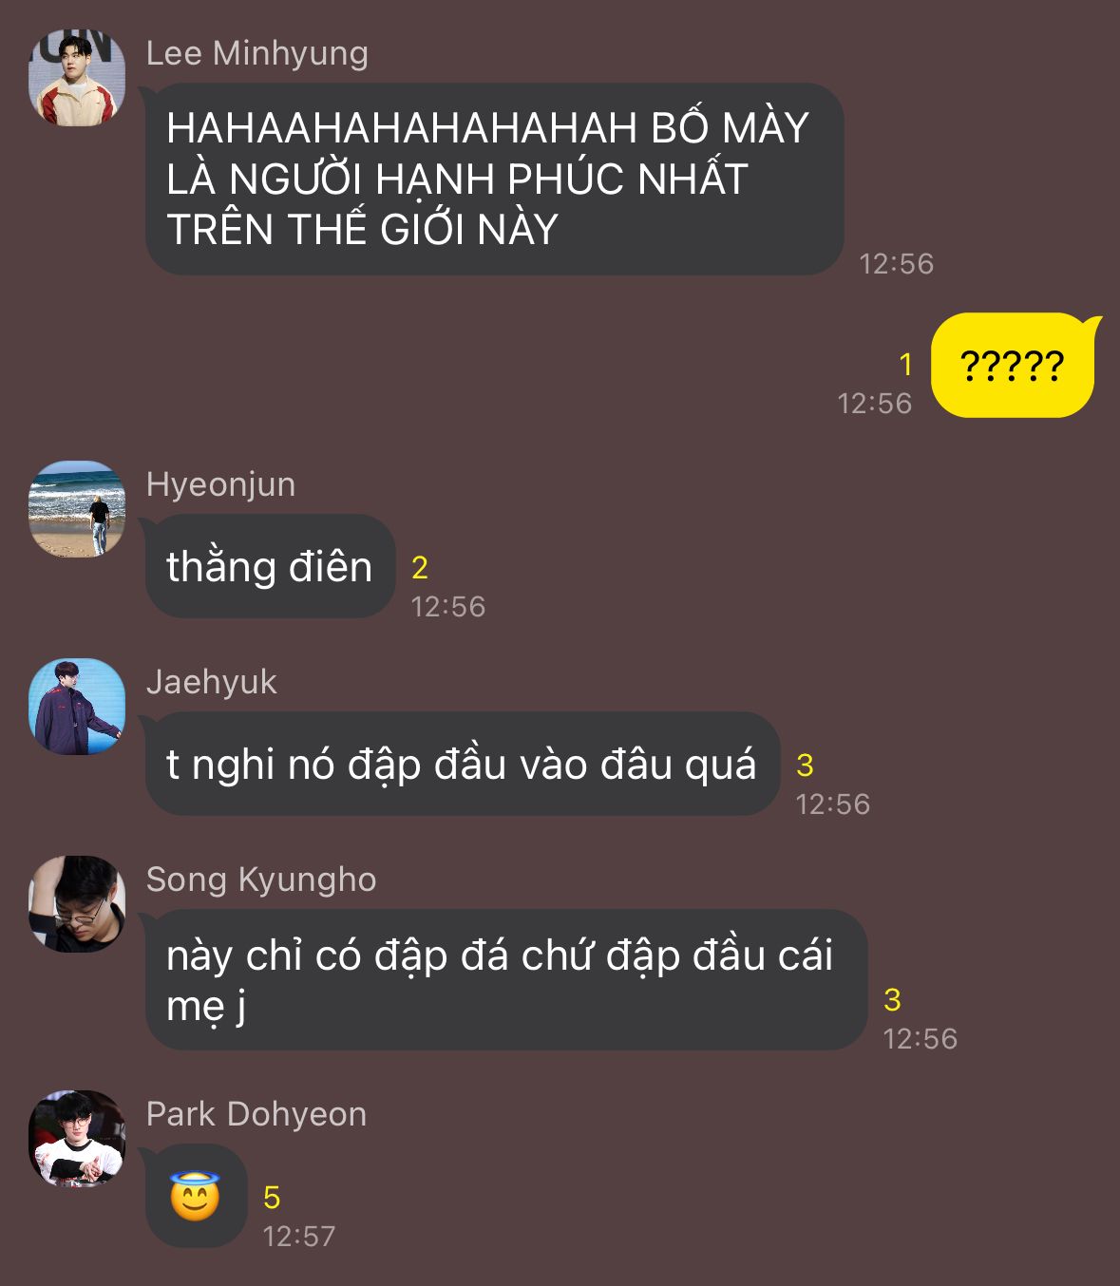This screenshot has width=1120, height=1286.
Task: Tap the 12:57 timestamp under emoji message
Action: [x=299, y=1237]
